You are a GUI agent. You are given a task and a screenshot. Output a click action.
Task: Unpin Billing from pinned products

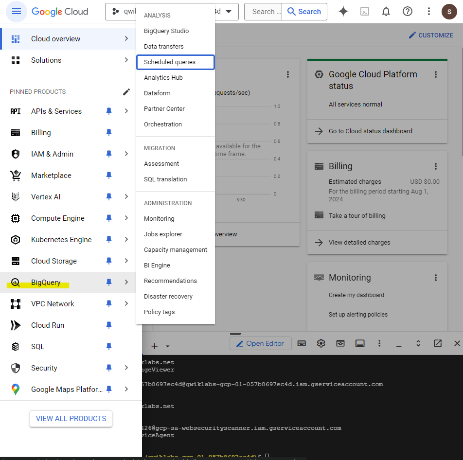pyautogui.click(x=108, y=133)
